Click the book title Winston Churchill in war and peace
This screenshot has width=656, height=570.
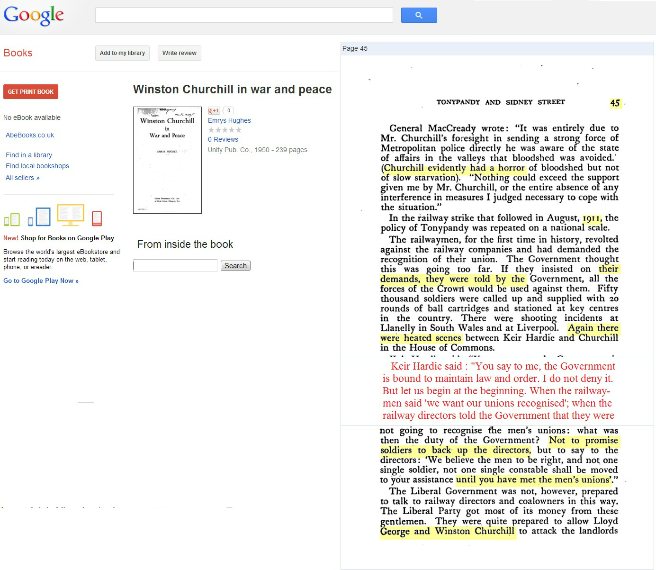tap(233, 90)
